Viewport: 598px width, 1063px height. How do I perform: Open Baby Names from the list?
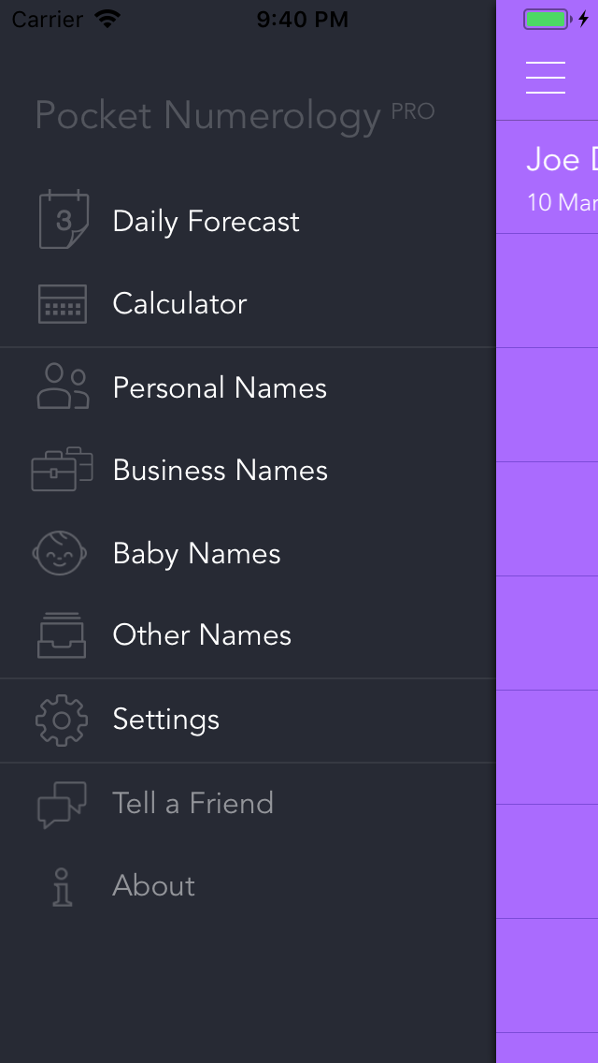click(196, 553)
